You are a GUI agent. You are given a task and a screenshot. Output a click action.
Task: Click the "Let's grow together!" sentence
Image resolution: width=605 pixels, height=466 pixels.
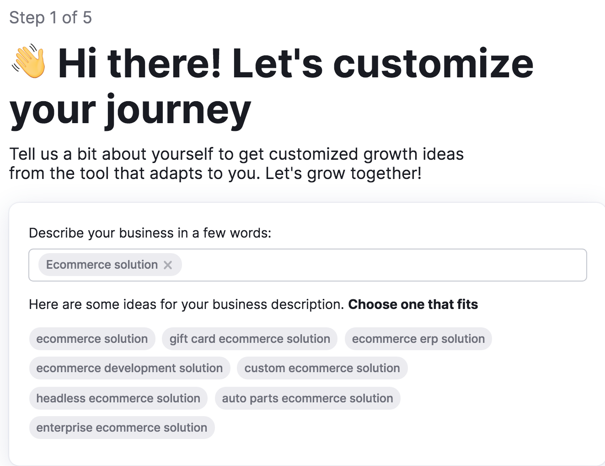(x=343, y=173)
